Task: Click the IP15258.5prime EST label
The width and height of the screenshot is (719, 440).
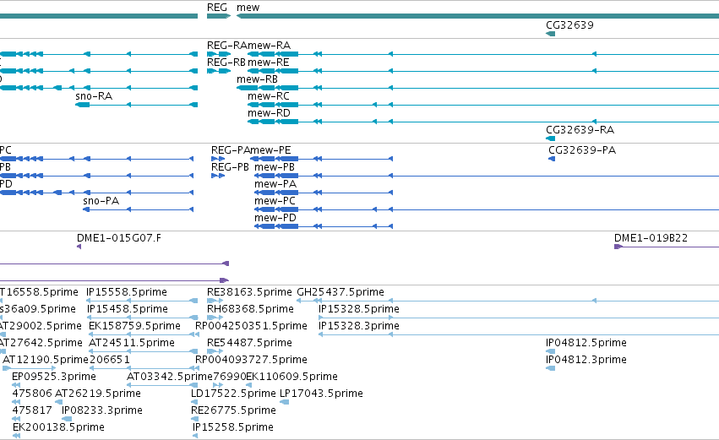Action: tap(233, 428)
